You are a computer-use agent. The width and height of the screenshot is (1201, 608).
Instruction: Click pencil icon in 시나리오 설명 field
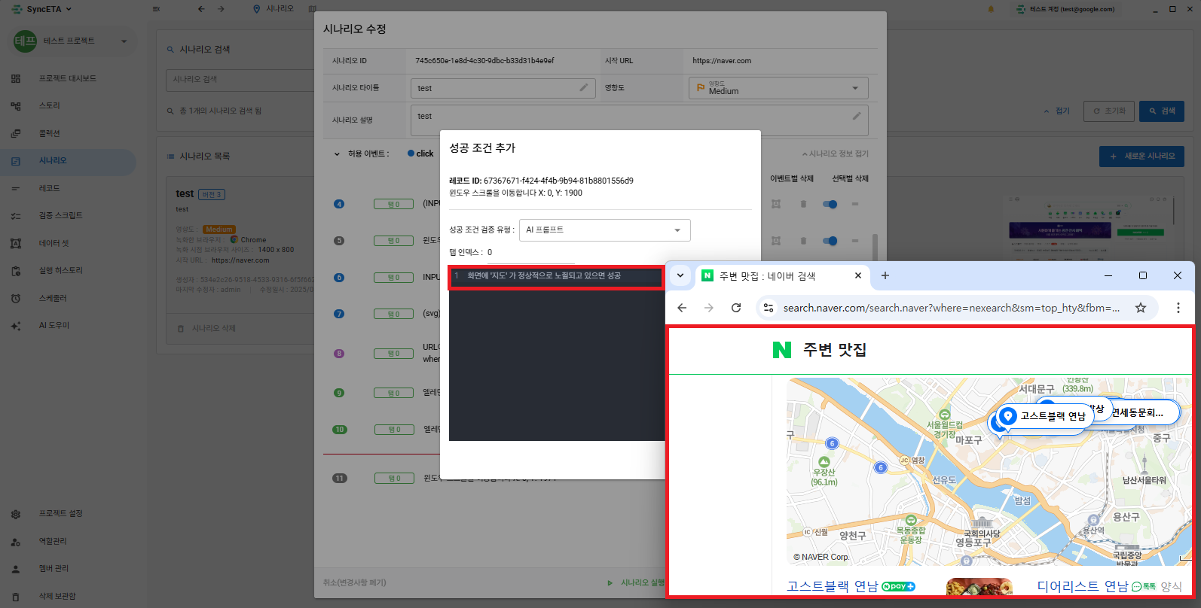click(857, 116)
